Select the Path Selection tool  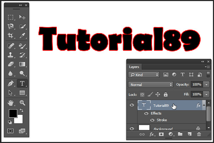pyautogui.click(x=11, y=93)
